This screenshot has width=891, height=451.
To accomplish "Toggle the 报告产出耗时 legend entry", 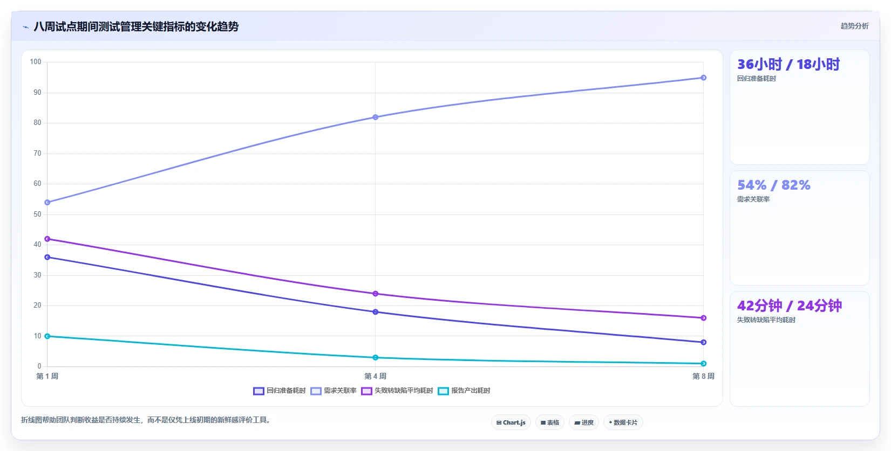I will pos(464,391).
